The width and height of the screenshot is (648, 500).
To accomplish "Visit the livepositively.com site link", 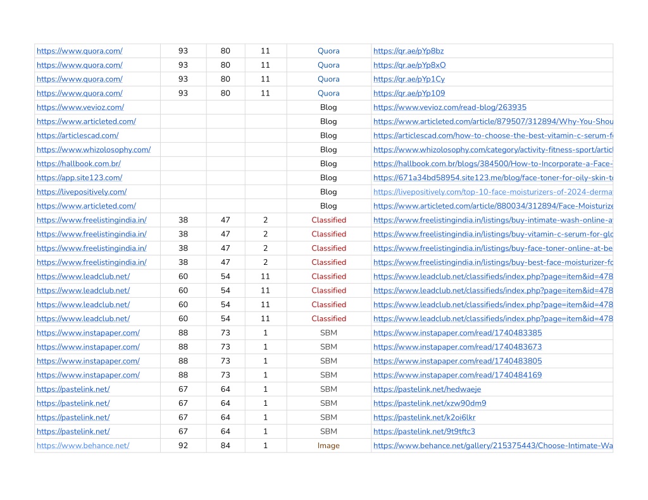I will pyautogui.click(x=82, y=192).
